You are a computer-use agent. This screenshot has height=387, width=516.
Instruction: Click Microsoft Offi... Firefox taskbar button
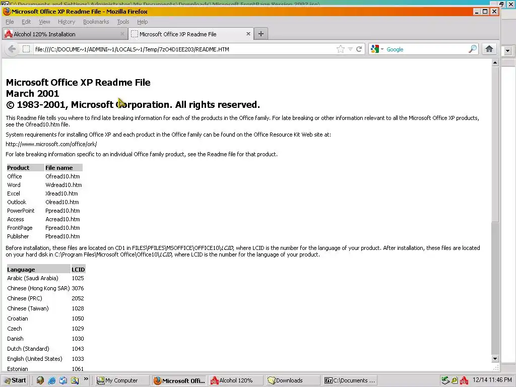[x=179, y=380]
